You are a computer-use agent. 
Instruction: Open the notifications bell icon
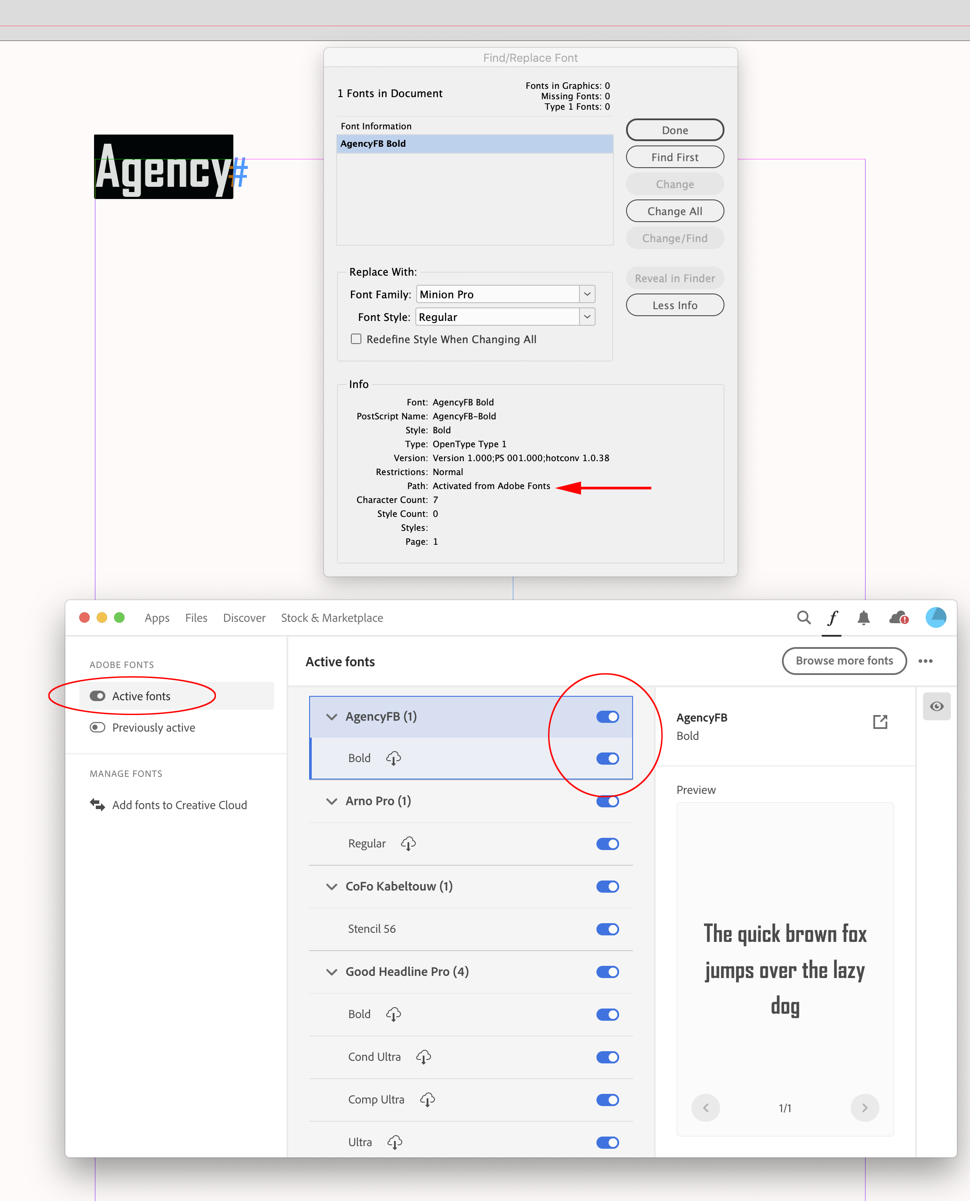click(x=863, y=617)
